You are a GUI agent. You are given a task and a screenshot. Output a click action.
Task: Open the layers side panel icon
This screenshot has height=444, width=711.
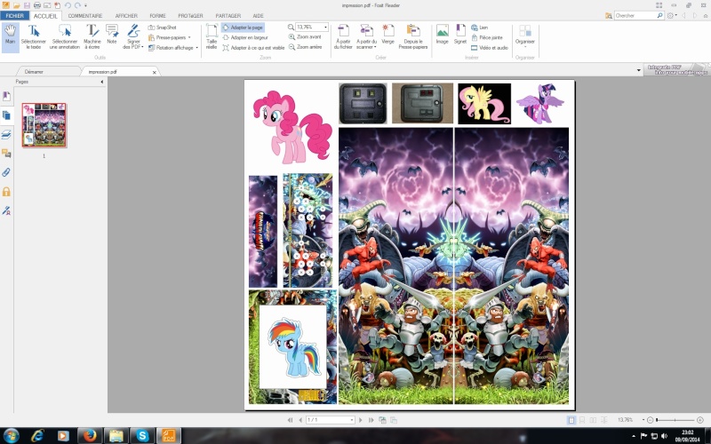pos(6,135)
